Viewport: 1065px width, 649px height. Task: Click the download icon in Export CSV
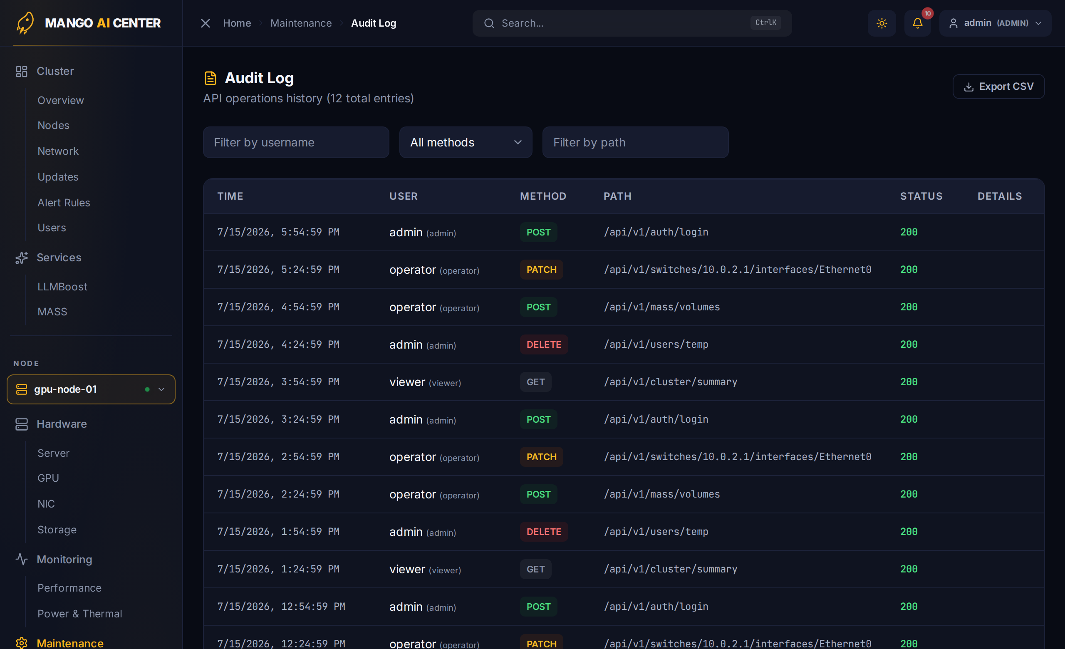click(x=968, y=87)
